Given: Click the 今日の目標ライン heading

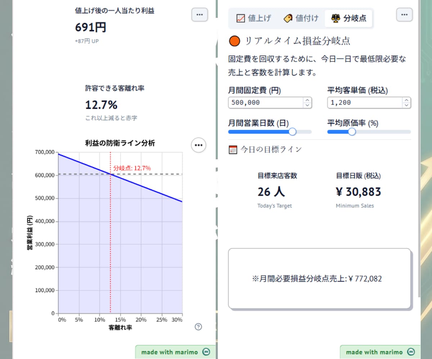Looking at the screenshot, I should (271, 149).
